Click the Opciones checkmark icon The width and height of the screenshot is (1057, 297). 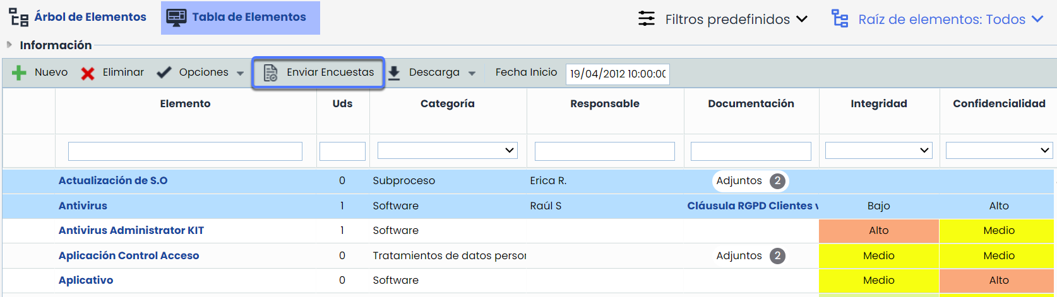click(164, 73)
